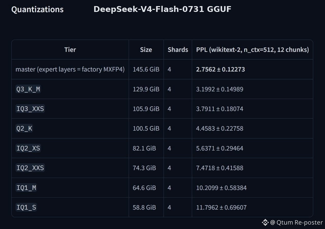This screenshot has width=325, height=229.
Task: Select the IQ2_XXS tier tag
Action: 30,168
